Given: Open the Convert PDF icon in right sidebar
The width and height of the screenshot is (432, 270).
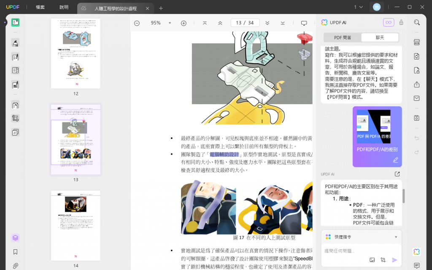Looking at the screenshot, I should tap(417, 56).
